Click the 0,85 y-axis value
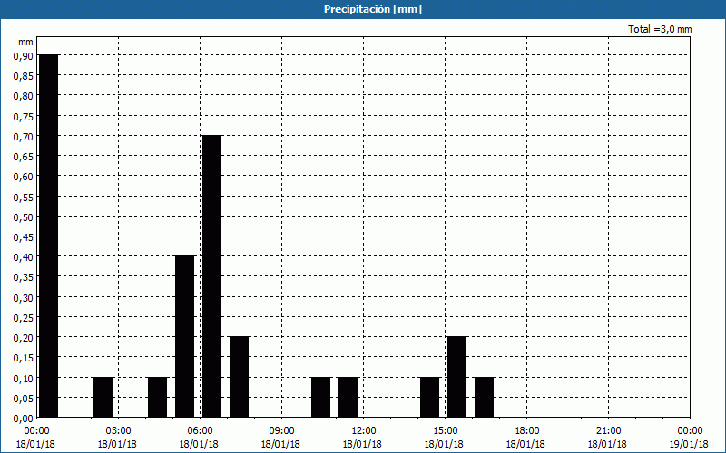 coord(24,76)
